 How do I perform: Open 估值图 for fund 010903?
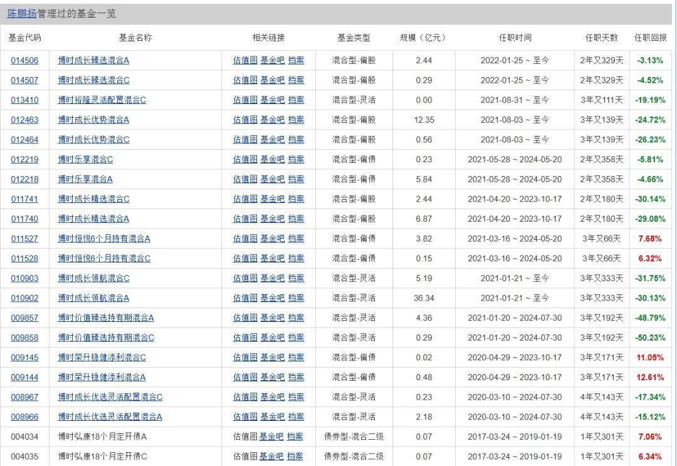pyautogui.click(x=245, y=278)
